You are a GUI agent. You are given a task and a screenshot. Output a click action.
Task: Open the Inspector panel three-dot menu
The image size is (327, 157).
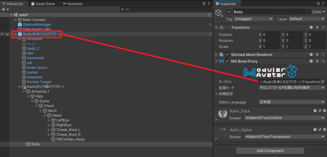[323, 4]
